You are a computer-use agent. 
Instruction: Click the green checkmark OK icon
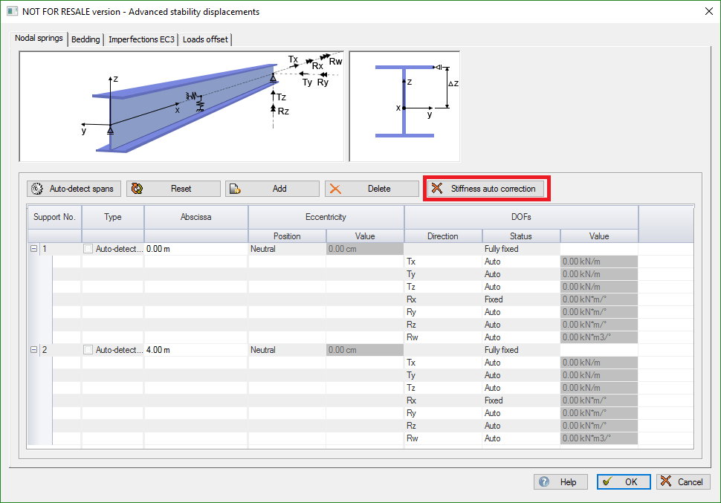pyautogui.click(x=608, y=481)
